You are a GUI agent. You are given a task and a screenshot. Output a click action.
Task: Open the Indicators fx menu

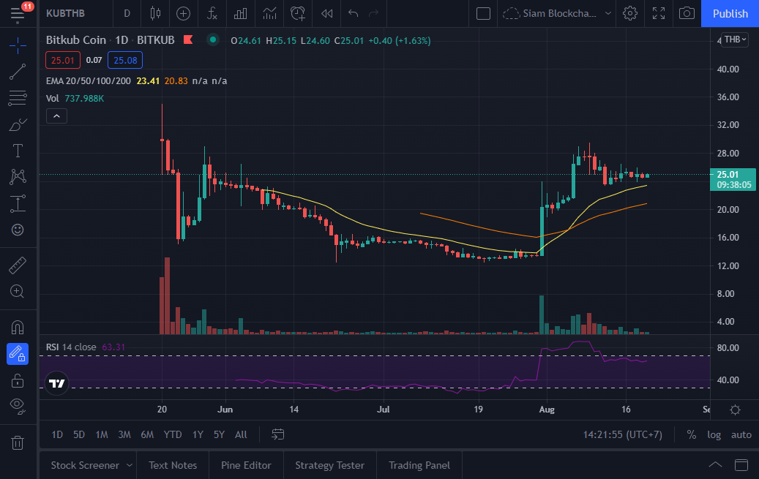tap(212, 14)
